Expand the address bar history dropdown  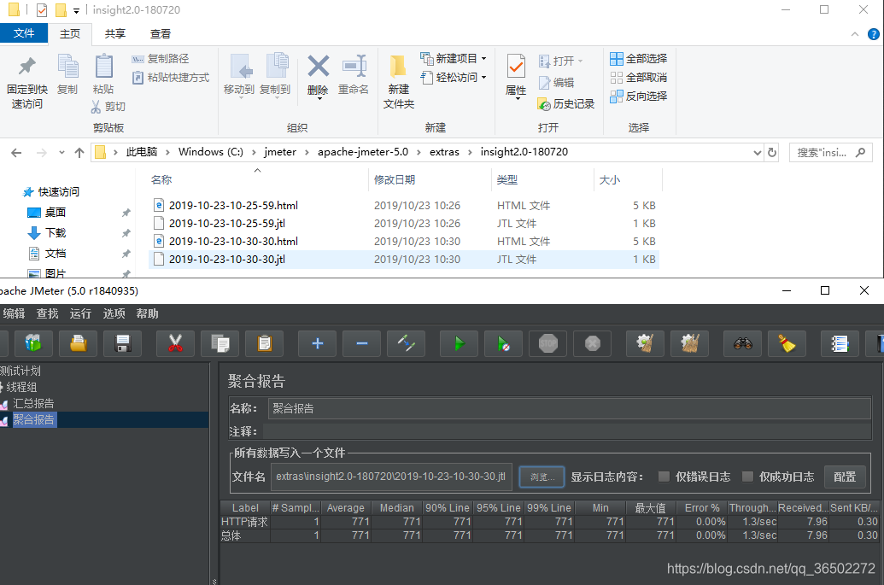coord(757,153)
